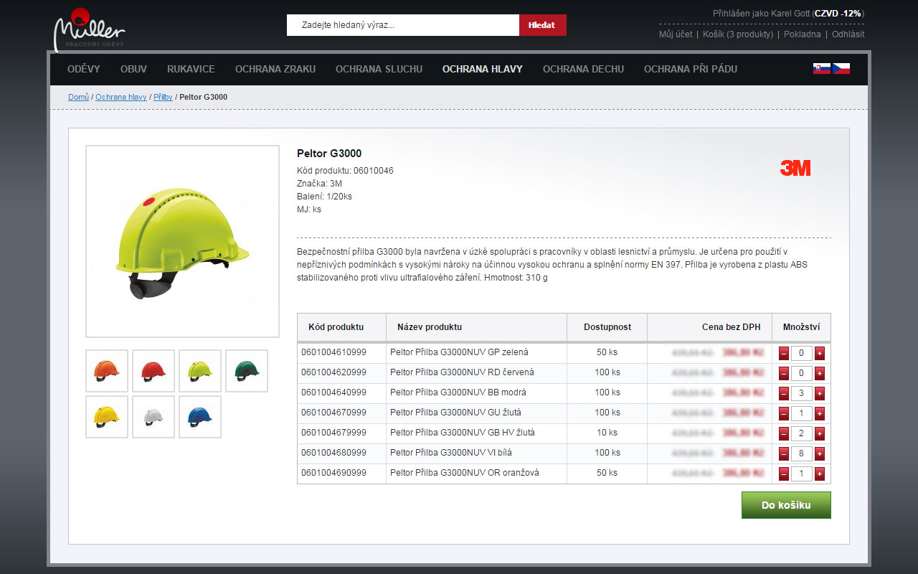
Task: Select the lime green helmet thumbnail
Action: (200, 371)
